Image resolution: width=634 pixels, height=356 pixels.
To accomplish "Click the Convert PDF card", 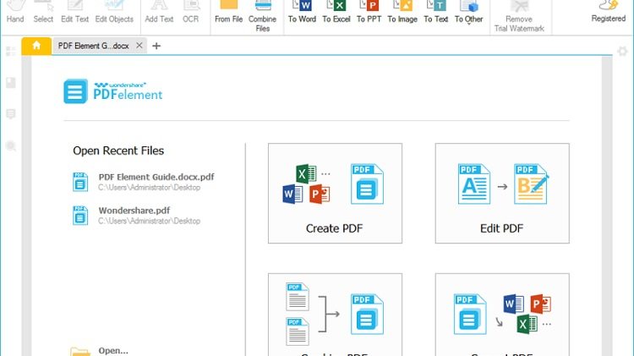I will coord(502,315).
